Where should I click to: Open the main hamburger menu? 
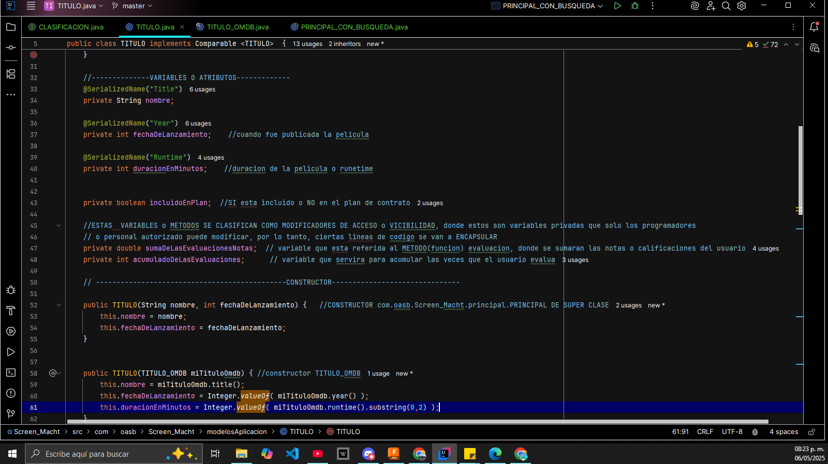(31, 6)
